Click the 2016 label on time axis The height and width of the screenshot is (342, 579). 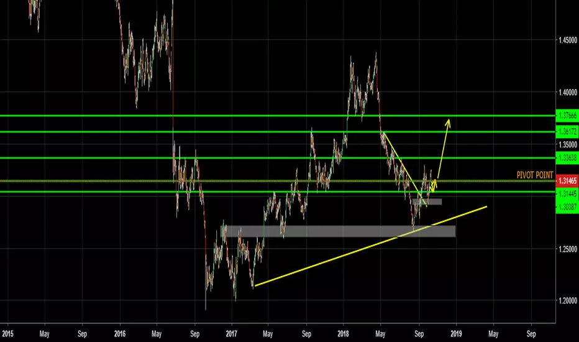(120, 334)
